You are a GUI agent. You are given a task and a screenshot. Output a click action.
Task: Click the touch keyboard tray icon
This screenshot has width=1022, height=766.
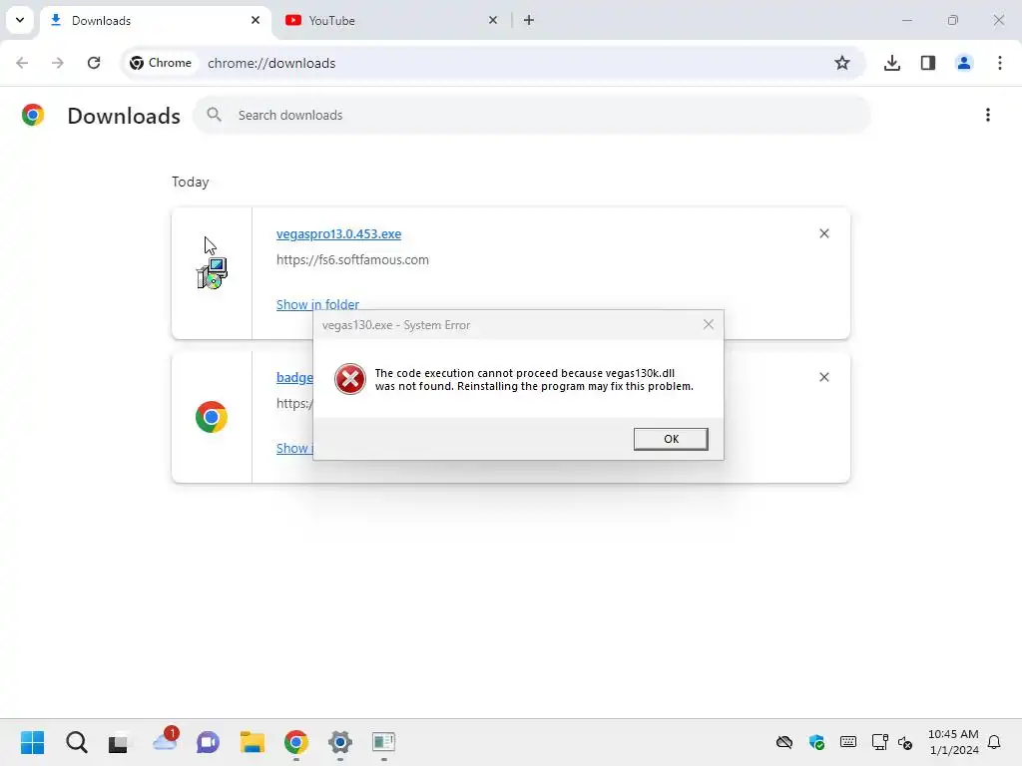point(848,741)
